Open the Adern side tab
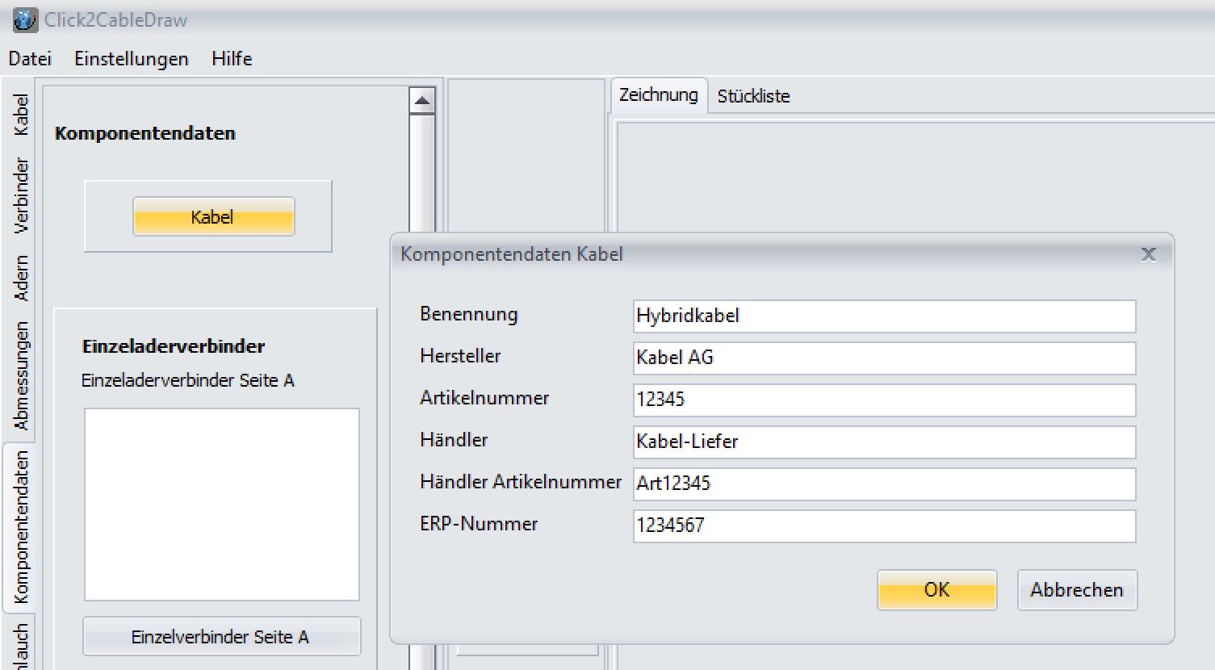Viewport: 1215px width, 670px height. coord(21,278)
